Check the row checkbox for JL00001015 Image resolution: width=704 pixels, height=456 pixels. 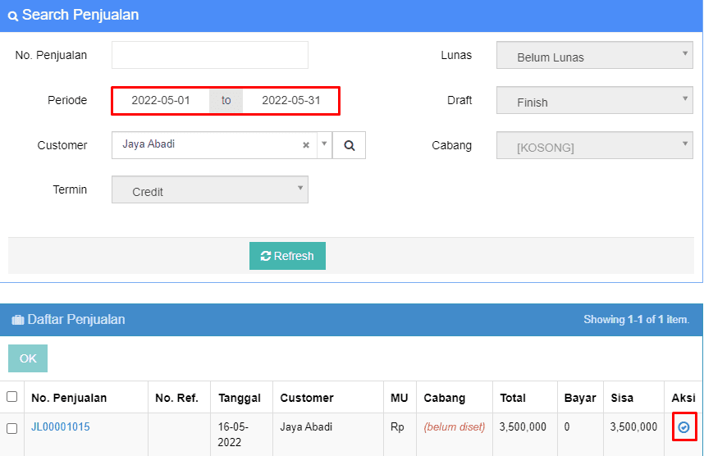pyautogui.click(x=12, y=428)
